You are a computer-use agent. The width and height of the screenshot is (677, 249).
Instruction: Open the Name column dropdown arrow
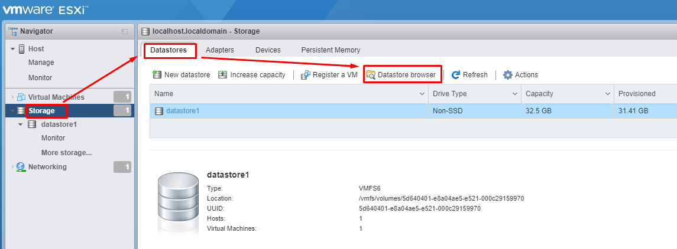pos(422,94)
